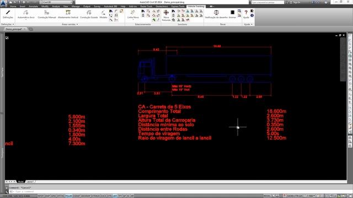Image resolution: width=353 pixels, height=198 pixels.
Task: Open the Home ribbon tab
Action: click(13, 6)
